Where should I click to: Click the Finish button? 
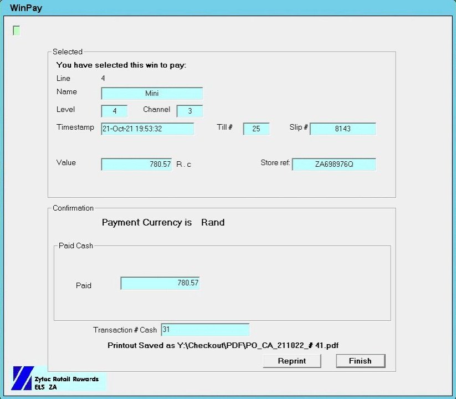click(x=360, y=361)
